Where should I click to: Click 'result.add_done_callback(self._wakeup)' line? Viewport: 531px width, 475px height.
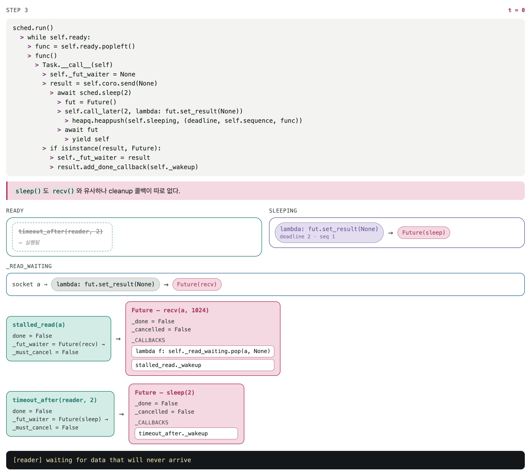[x=128, y=167]
